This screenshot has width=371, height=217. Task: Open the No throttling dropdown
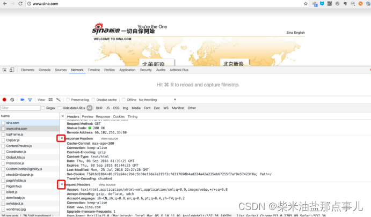157,100
